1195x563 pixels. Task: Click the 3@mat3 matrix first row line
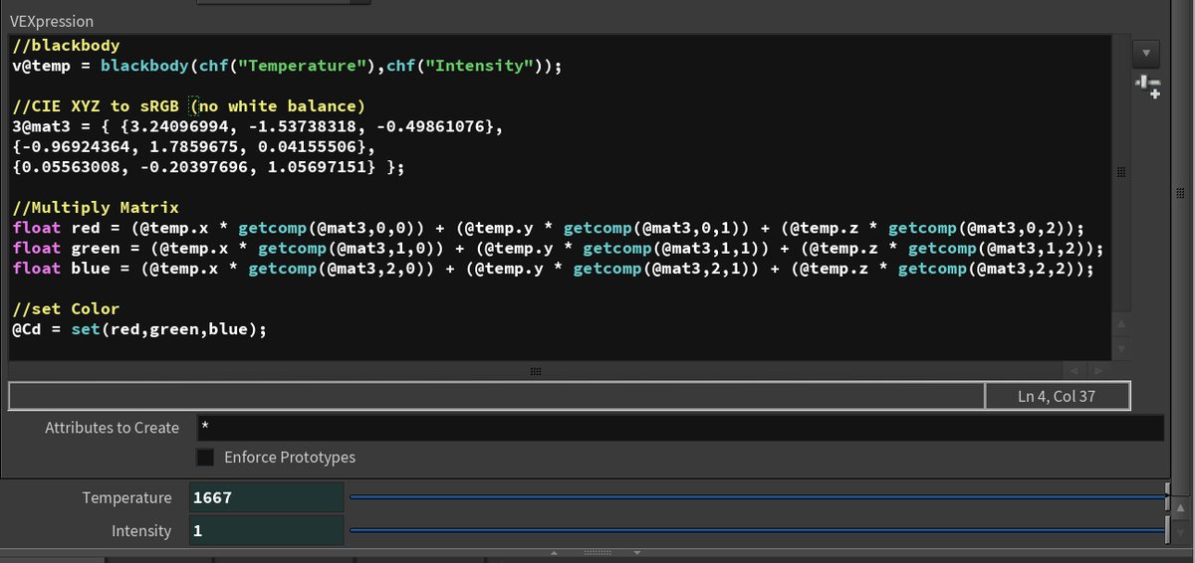pyautogui.click(x=258, y=127)
